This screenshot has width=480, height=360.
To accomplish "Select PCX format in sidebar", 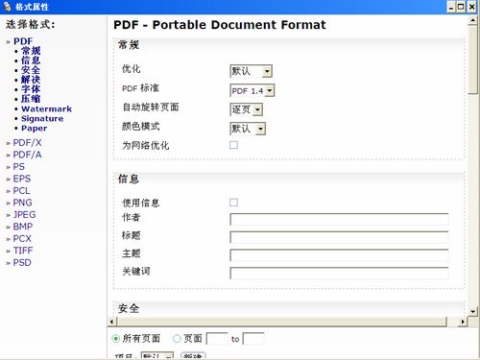I will (22, 239).
